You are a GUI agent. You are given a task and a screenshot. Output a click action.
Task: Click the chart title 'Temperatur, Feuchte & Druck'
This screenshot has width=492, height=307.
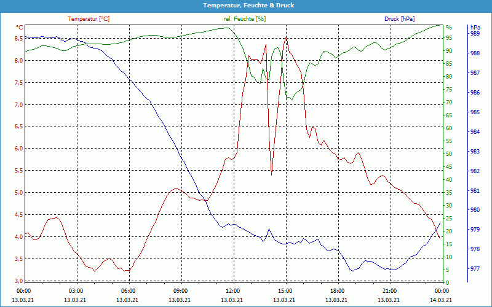pyautogui.click(x=248, y=6)
